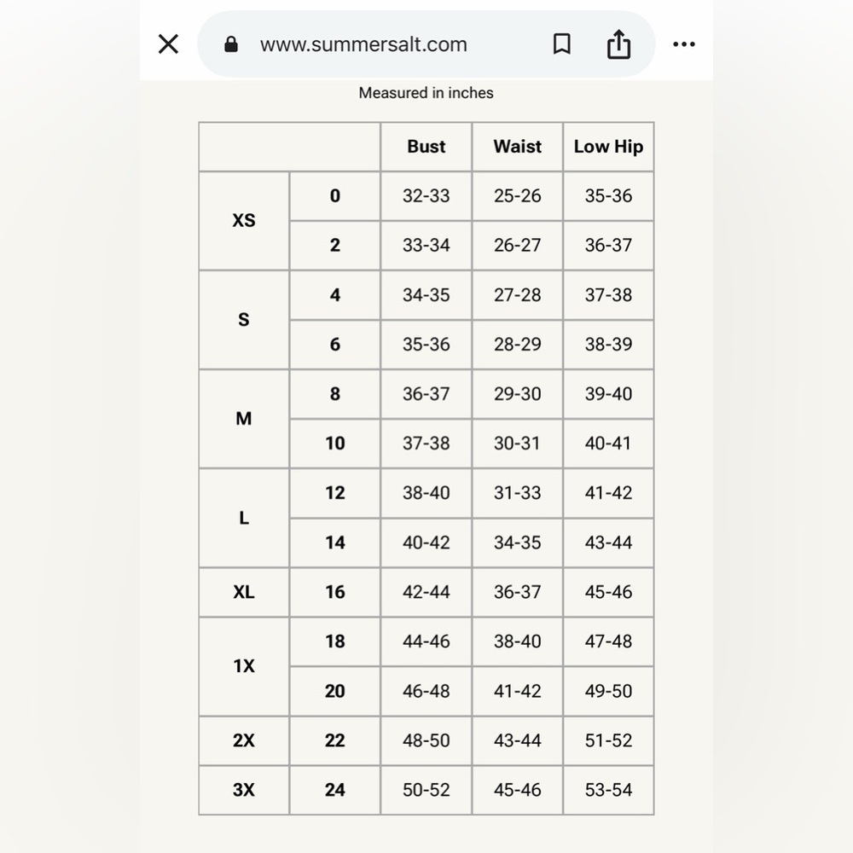Select the Waist column header
The image size is (853, 853).
[x=518, y=147]
